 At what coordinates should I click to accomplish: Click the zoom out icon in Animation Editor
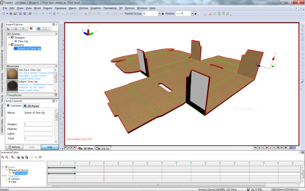click(7, 157)
